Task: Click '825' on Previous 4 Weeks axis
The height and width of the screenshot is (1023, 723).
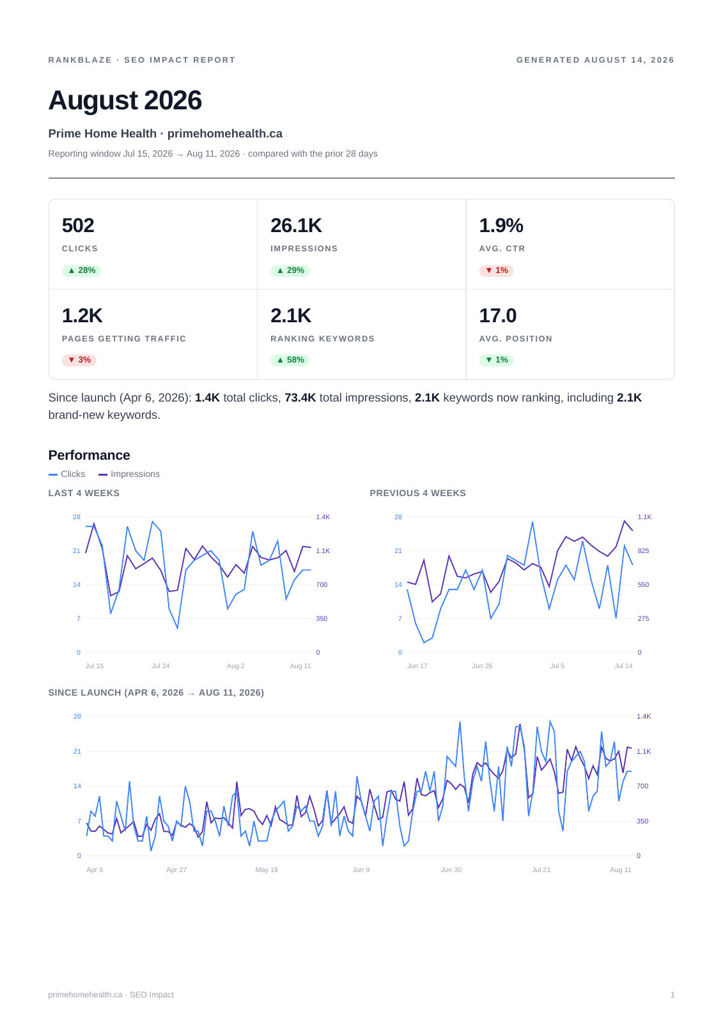Action: [644, 551]
